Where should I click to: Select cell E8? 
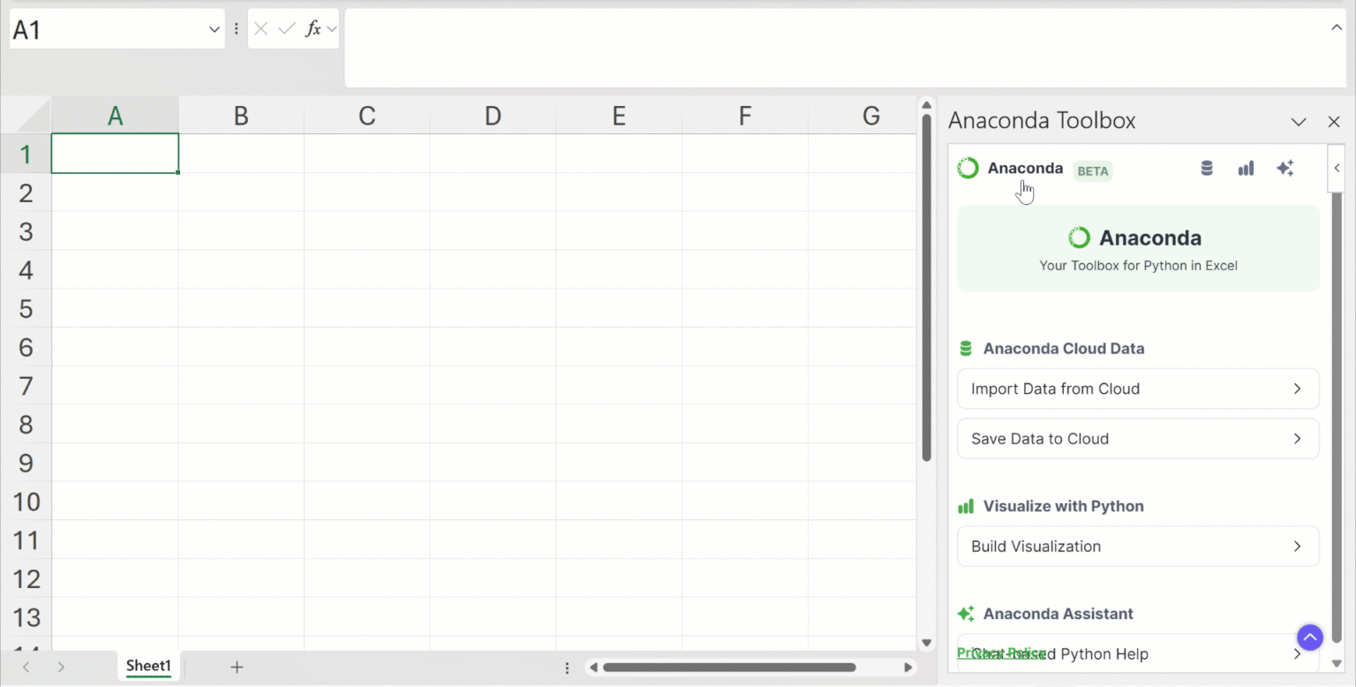point(620,424)
